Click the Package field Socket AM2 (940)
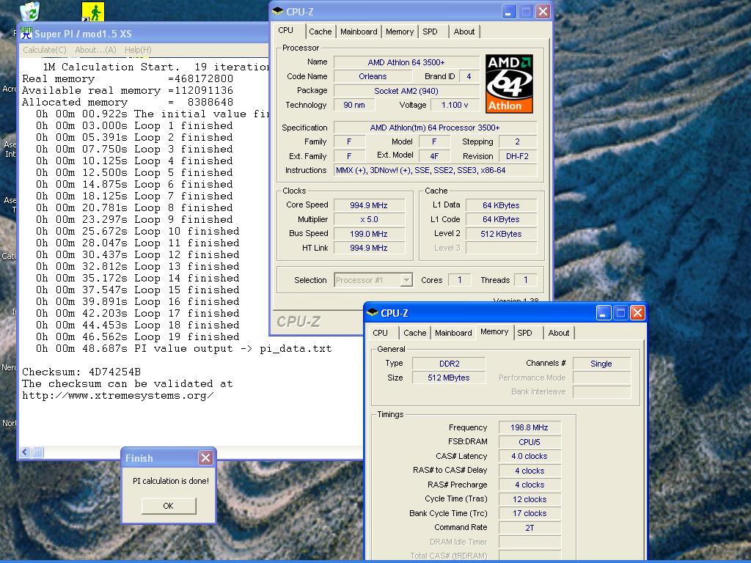This screenshot has width=751, height=563. coord(406,90)
